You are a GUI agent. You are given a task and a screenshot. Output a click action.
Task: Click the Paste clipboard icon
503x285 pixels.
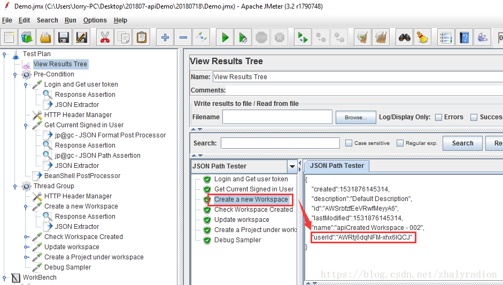click(142, 37)
